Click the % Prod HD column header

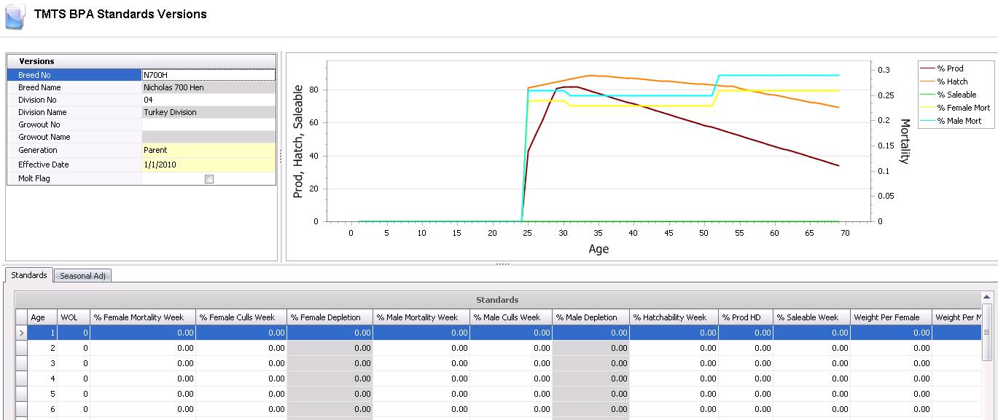746,317
